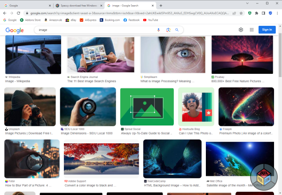Open Adobe Support Mount Fuji thumbnail
This screenshot has width=282, height=195.
click(102, 159)
